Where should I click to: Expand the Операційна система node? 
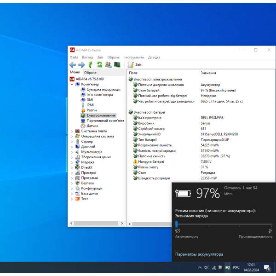[x=72, y=137]
